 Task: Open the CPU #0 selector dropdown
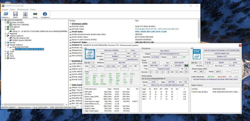click(89, 63)
